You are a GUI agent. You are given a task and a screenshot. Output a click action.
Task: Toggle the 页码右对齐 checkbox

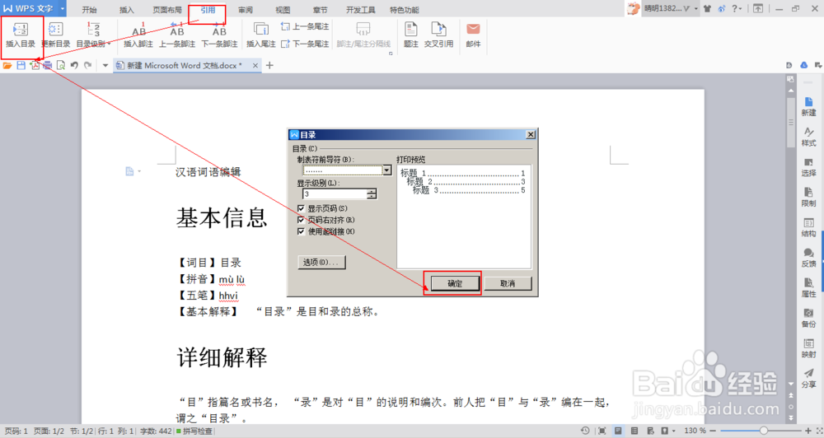point(301,220)
